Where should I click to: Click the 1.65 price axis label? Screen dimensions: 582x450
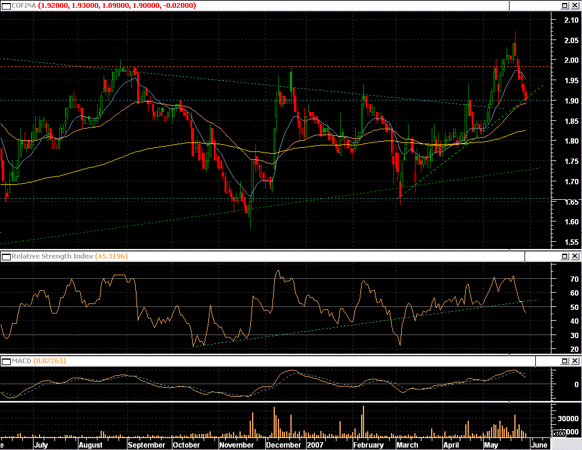point(571,202)
